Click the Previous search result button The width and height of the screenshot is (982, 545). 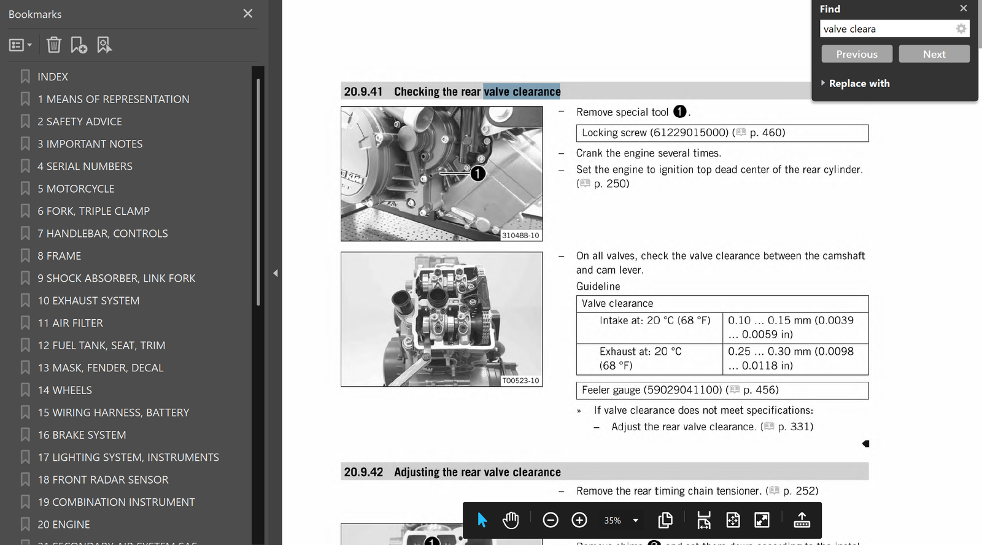[x=857, y=54]
